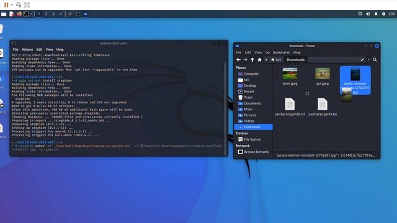Open Thunar Go menu
397x223 pixels.
coord(267,52)
